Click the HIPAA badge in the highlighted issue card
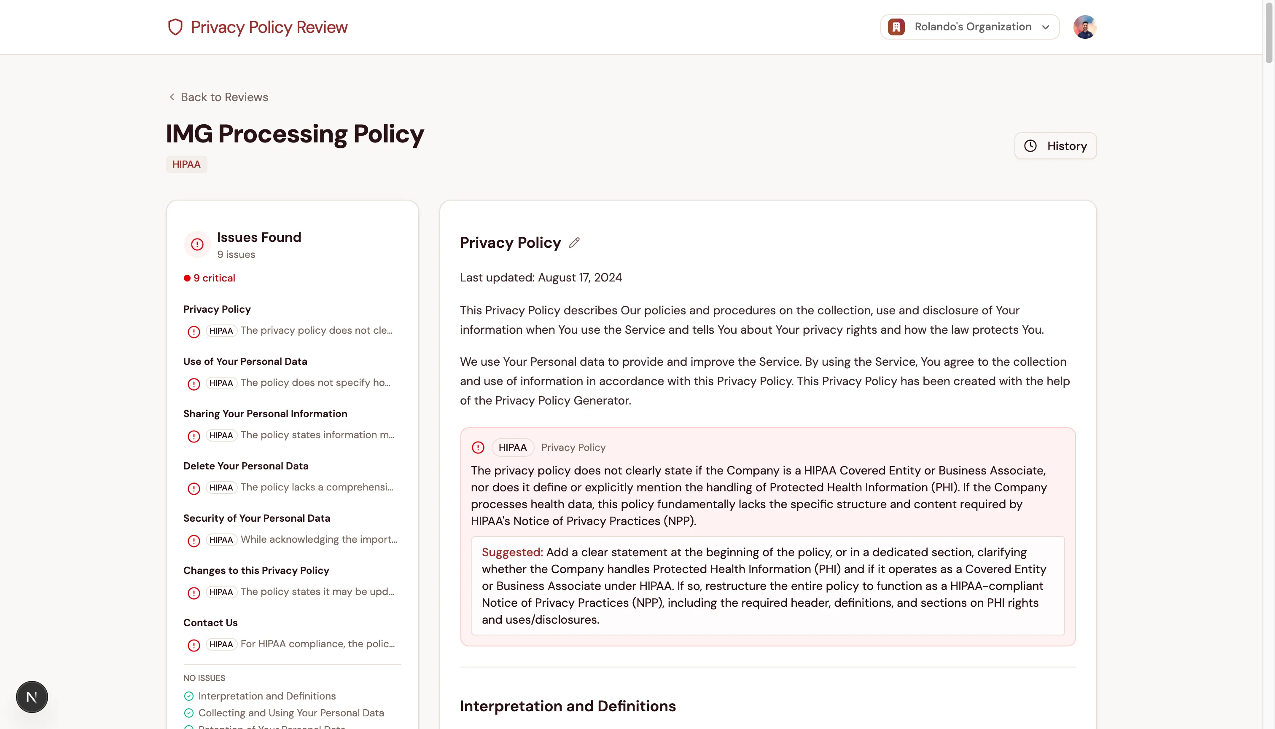This screenshot has width=1275, height=729. pos(513,447)
